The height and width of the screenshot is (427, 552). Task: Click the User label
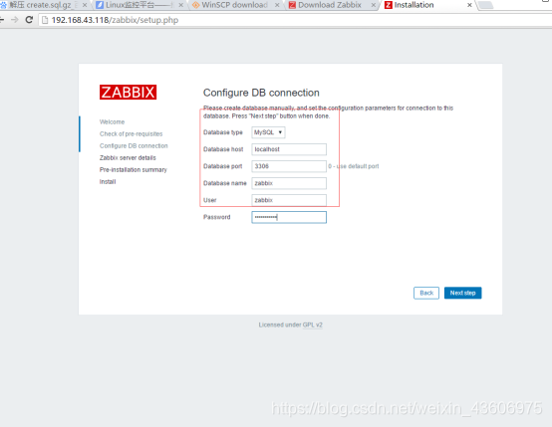point(209,200)
